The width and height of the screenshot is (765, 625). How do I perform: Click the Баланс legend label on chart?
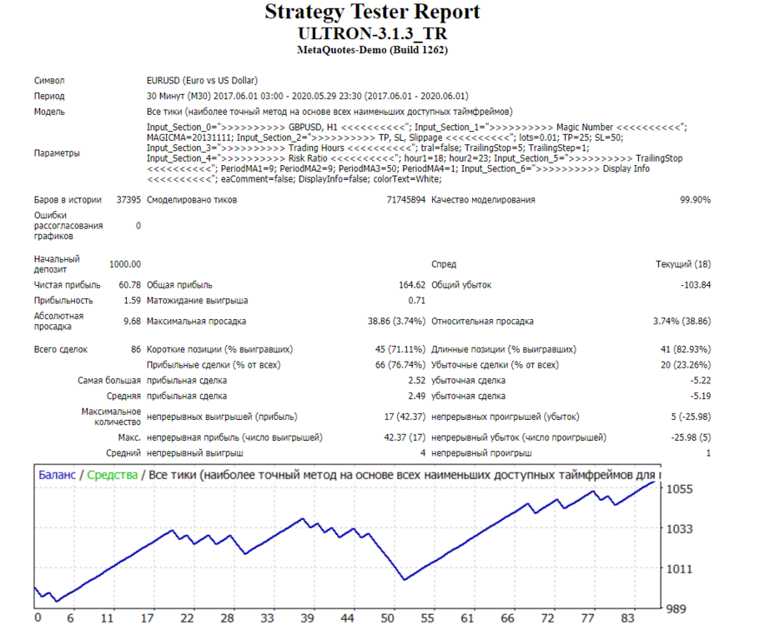pos(57,475)
